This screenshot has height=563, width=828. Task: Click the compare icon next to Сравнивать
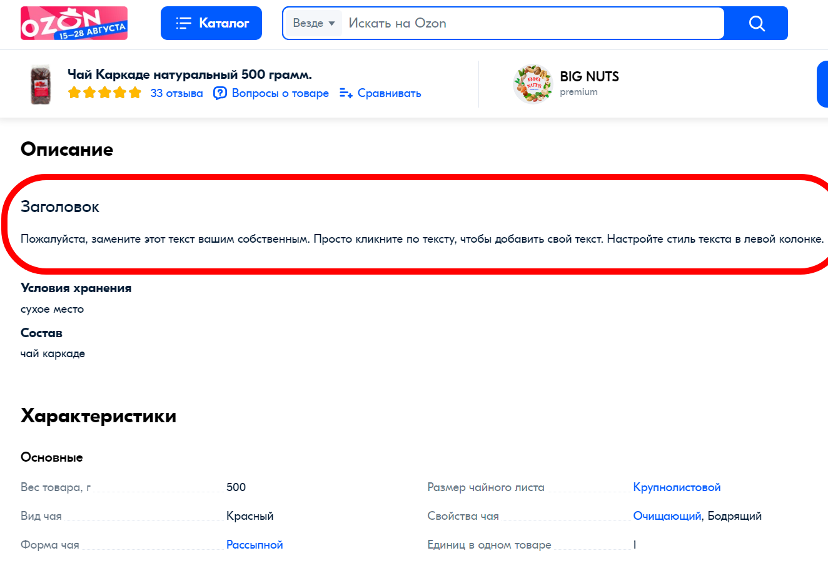coord(345,93)
